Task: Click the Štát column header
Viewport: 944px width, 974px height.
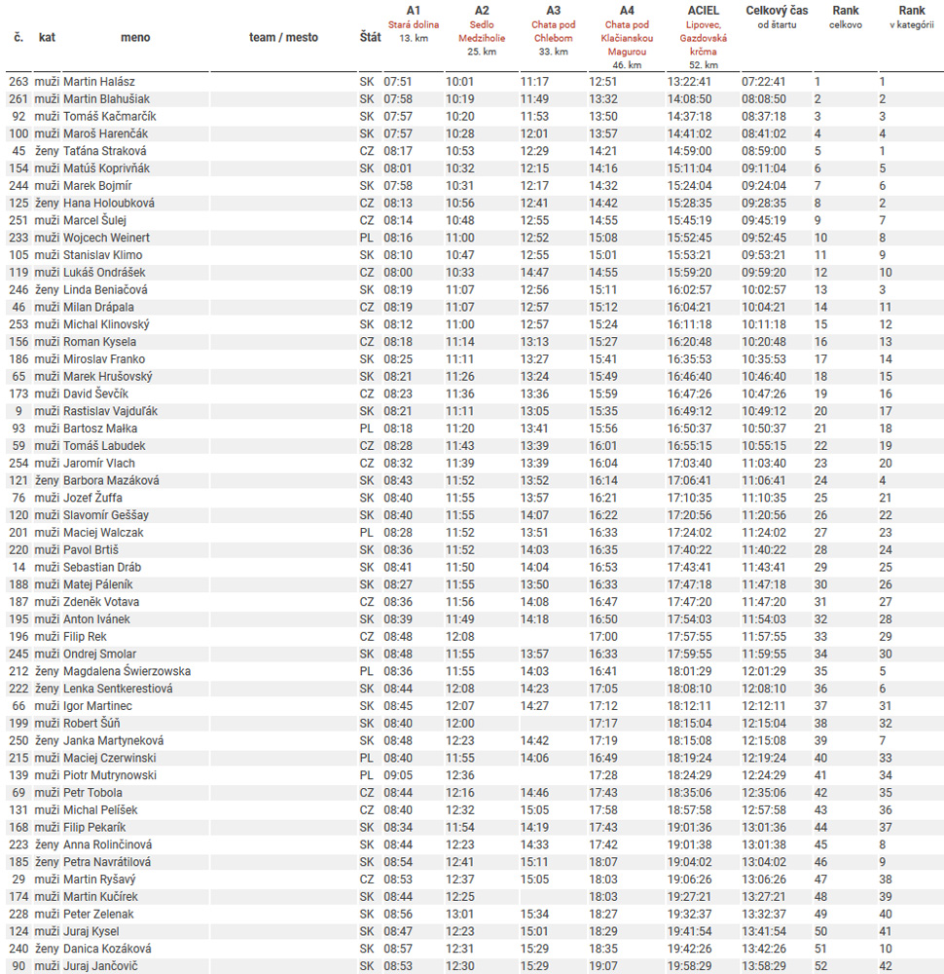Action: pos(370,37)
